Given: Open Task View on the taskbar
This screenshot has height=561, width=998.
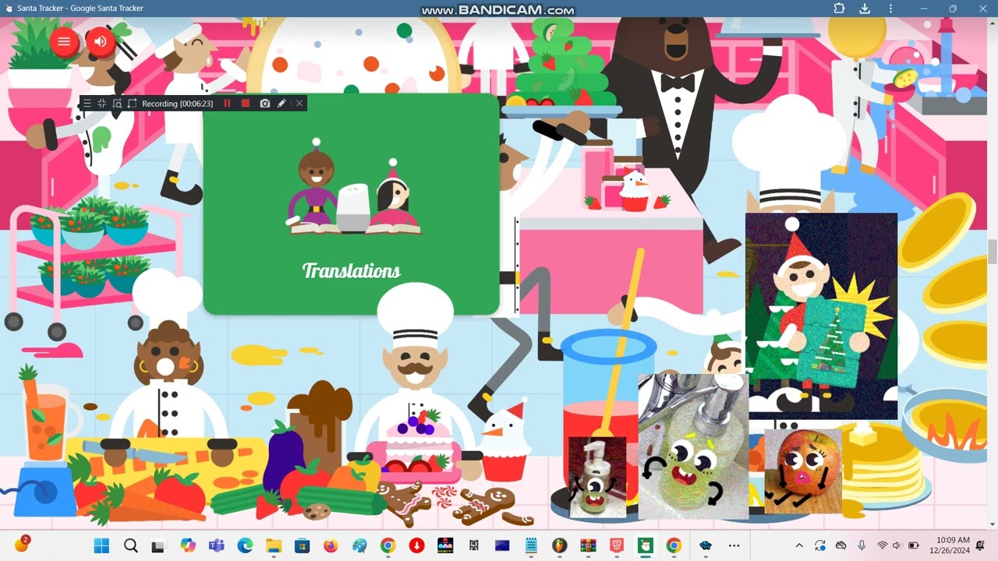Looking at the screenshot, I should point(159,545).
